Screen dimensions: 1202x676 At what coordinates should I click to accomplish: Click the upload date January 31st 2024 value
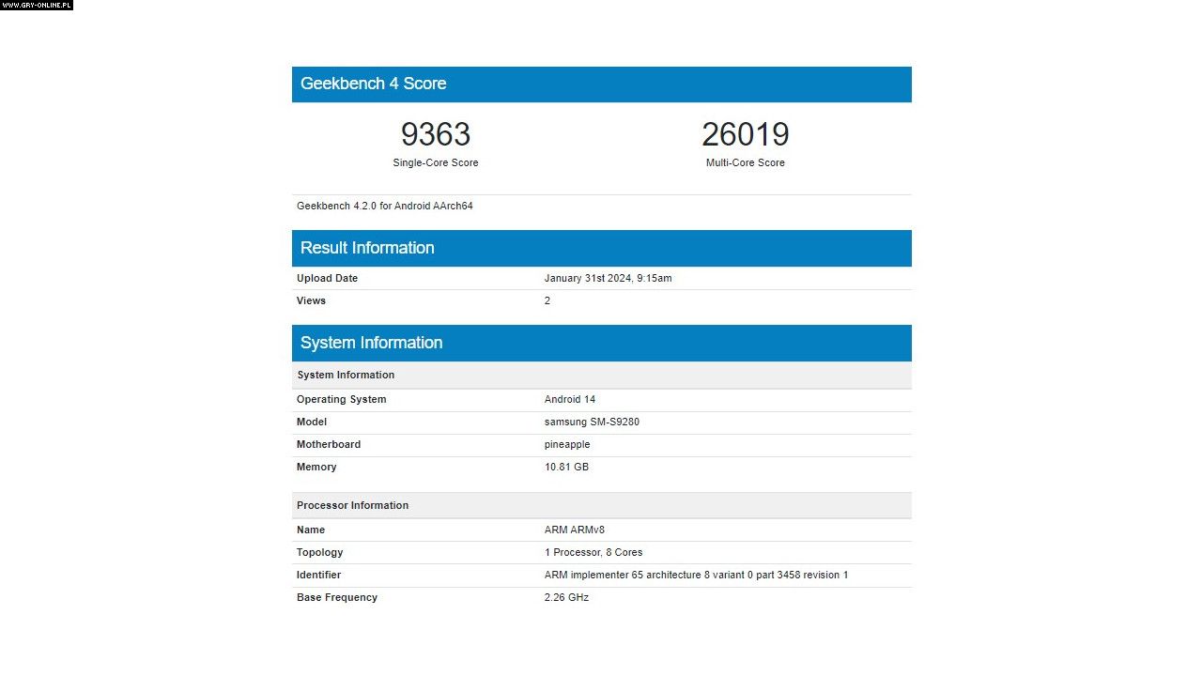coord(608,279)
